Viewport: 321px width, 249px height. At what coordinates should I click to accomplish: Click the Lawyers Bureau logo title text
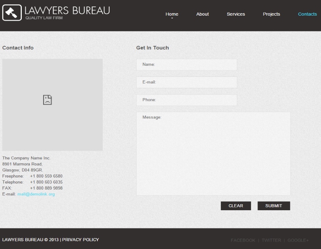[x=67, y=10]
